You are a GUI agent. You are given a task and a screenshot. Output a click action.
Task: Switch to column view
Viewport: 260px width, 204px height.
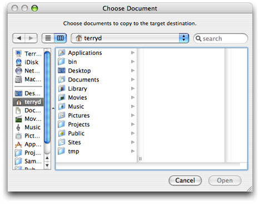click(x=60, y=38)
